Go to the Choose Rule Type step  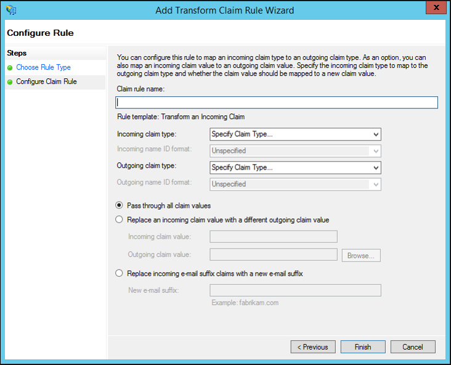[x=43, y=67]
